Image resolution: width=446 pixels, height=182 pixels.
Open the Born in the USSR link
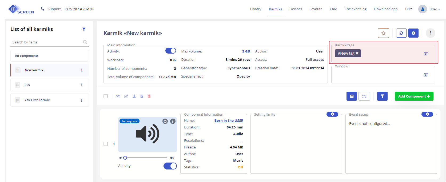[229, 121]
